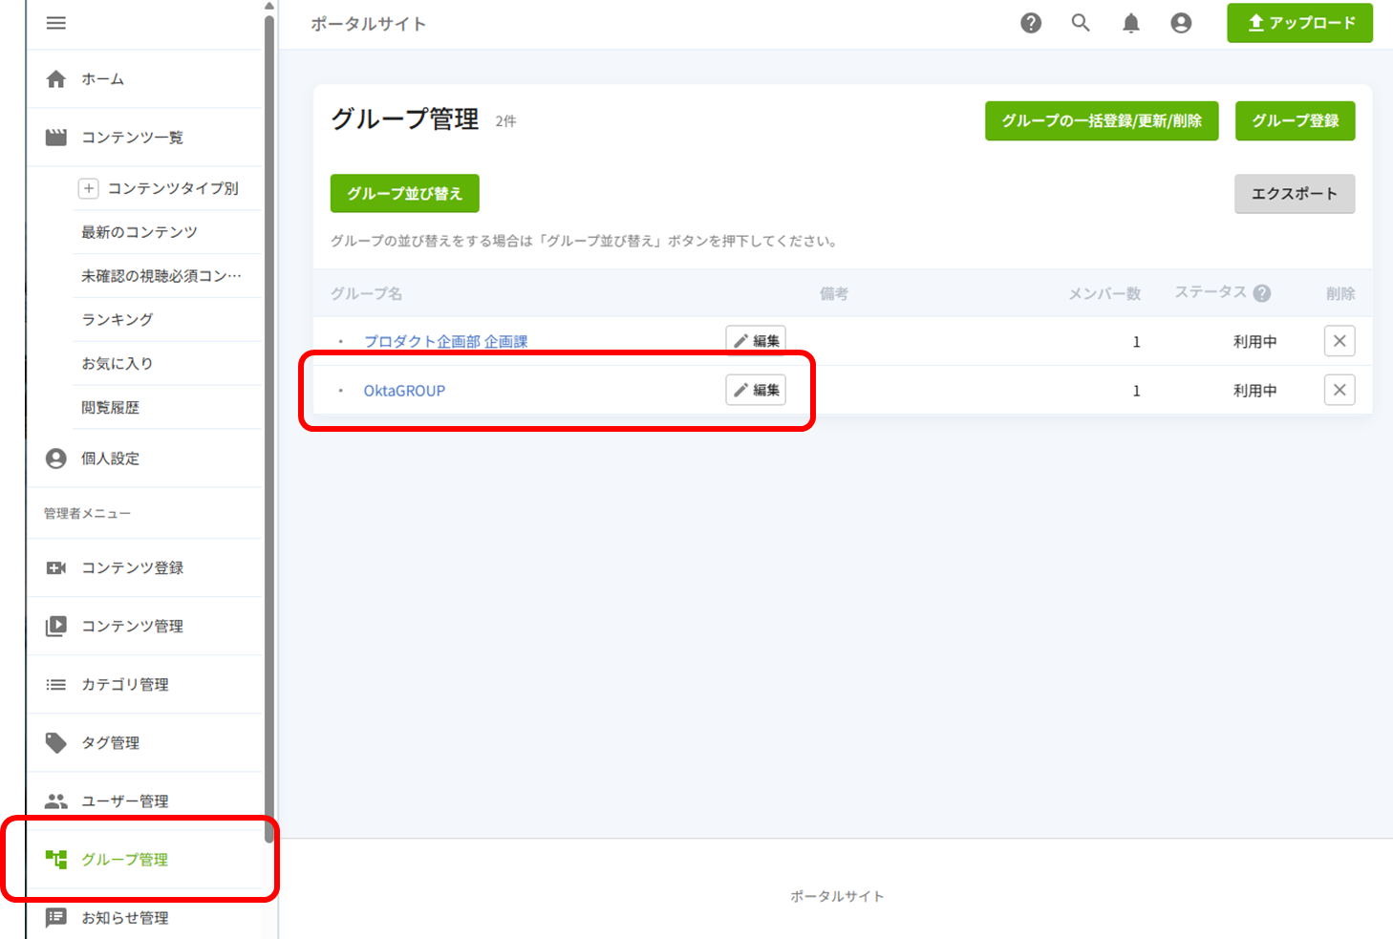Click the エクスポート button
The height and width of the screenshot is (939, 1393).
click(1295, 194)
